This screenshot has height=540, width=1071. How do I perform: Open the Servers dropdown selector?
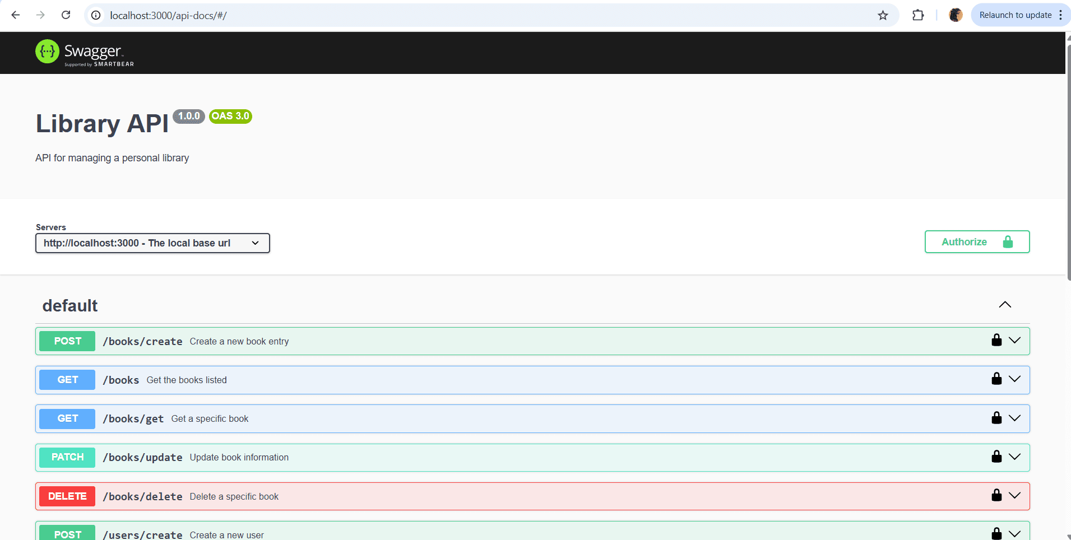coord(152,243)
